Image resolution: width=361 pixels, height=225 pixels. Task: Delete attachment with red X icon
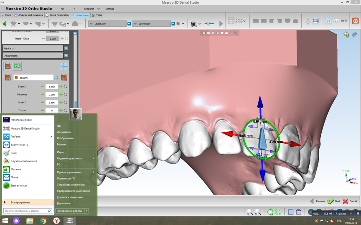[64, 77]
